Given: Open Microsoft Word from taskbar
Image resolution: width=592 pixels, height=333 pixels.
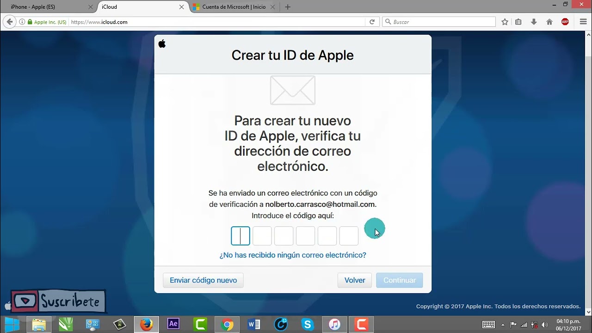Looking at the screenshot, I should 254,325.
